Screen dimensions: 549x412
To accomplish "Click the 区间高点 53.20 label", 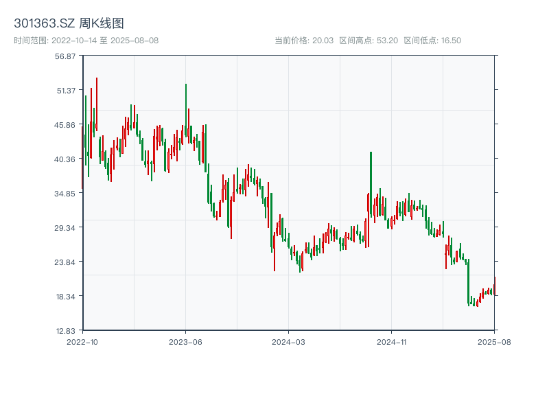I will (369, 41).
